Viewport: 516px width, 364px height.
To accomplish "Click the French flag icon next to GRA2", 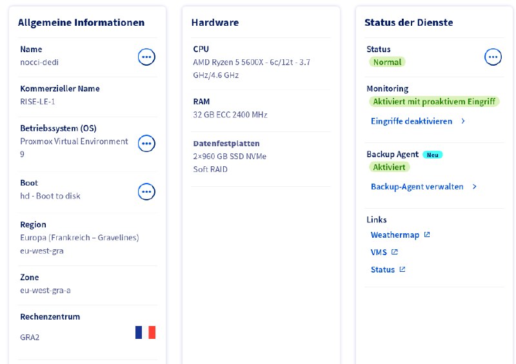I will [146, 332].
